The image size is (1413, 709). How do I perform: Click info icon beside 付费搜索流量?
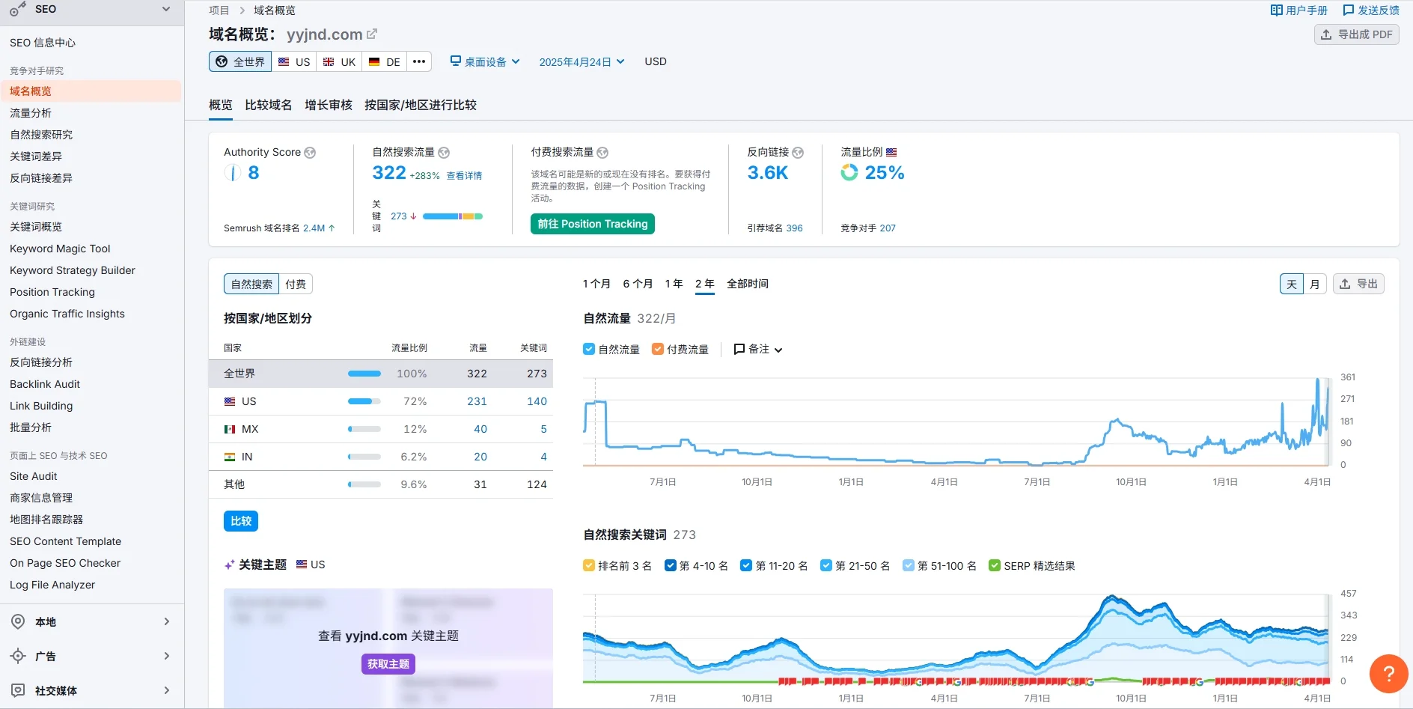602,153
